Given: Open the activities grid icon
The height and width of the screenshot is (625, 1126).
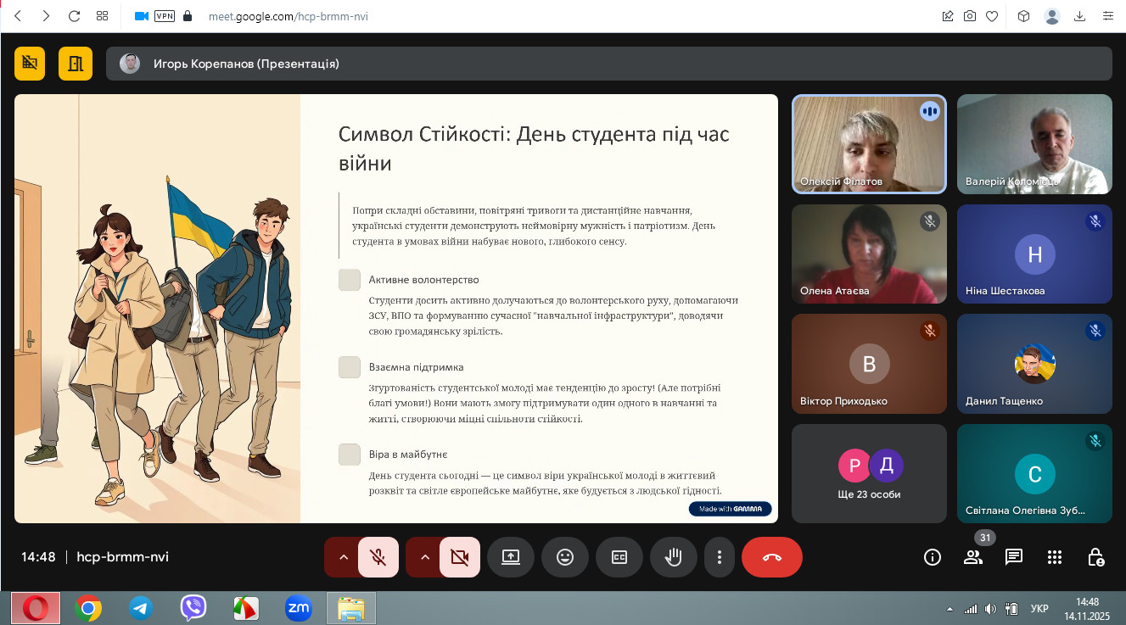Looking at the screenshot, I should tap(1055, 557).
